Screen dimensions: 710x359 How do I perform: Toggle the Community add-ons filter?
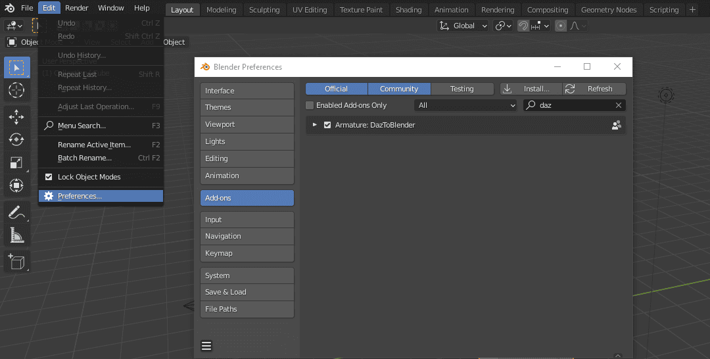coord(399,89)
